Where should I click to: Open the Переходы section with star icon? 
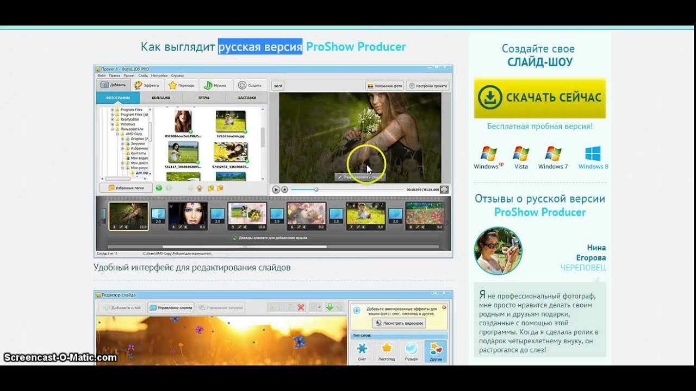pos(182,85)
